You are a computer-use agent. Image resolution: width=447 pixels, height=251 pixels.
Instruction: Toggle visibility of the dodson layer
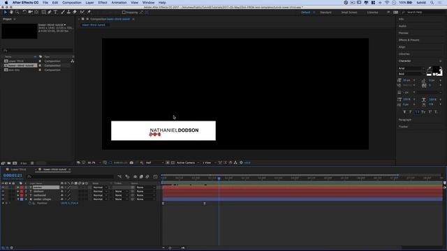(x=3, y=192)
